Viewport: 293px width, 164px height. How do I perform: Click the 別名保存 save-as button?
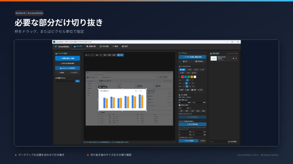[199, 61]
